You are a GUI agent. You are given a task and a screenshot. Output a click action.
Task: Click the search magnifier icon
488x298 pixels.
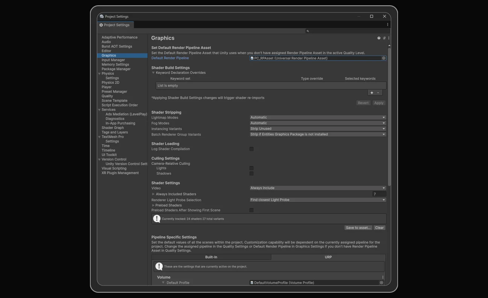308,31
